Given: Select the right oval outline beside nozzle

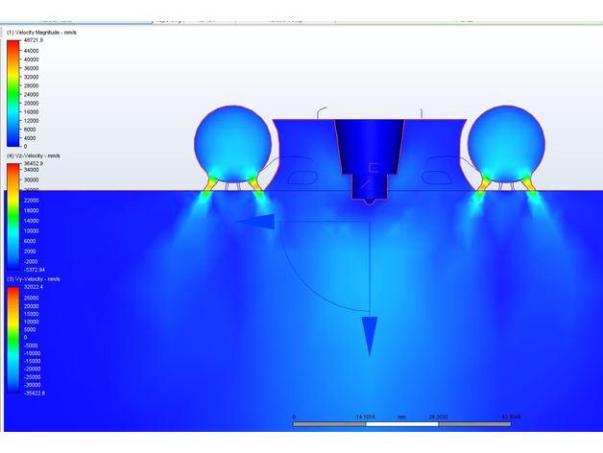Looking at the screenshot, I should (x=435, y=176).
